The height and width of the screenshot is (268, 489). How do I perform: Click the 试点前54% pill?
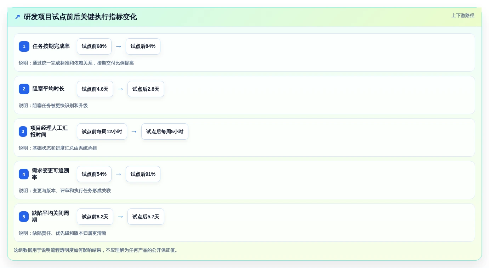point(94,174)
